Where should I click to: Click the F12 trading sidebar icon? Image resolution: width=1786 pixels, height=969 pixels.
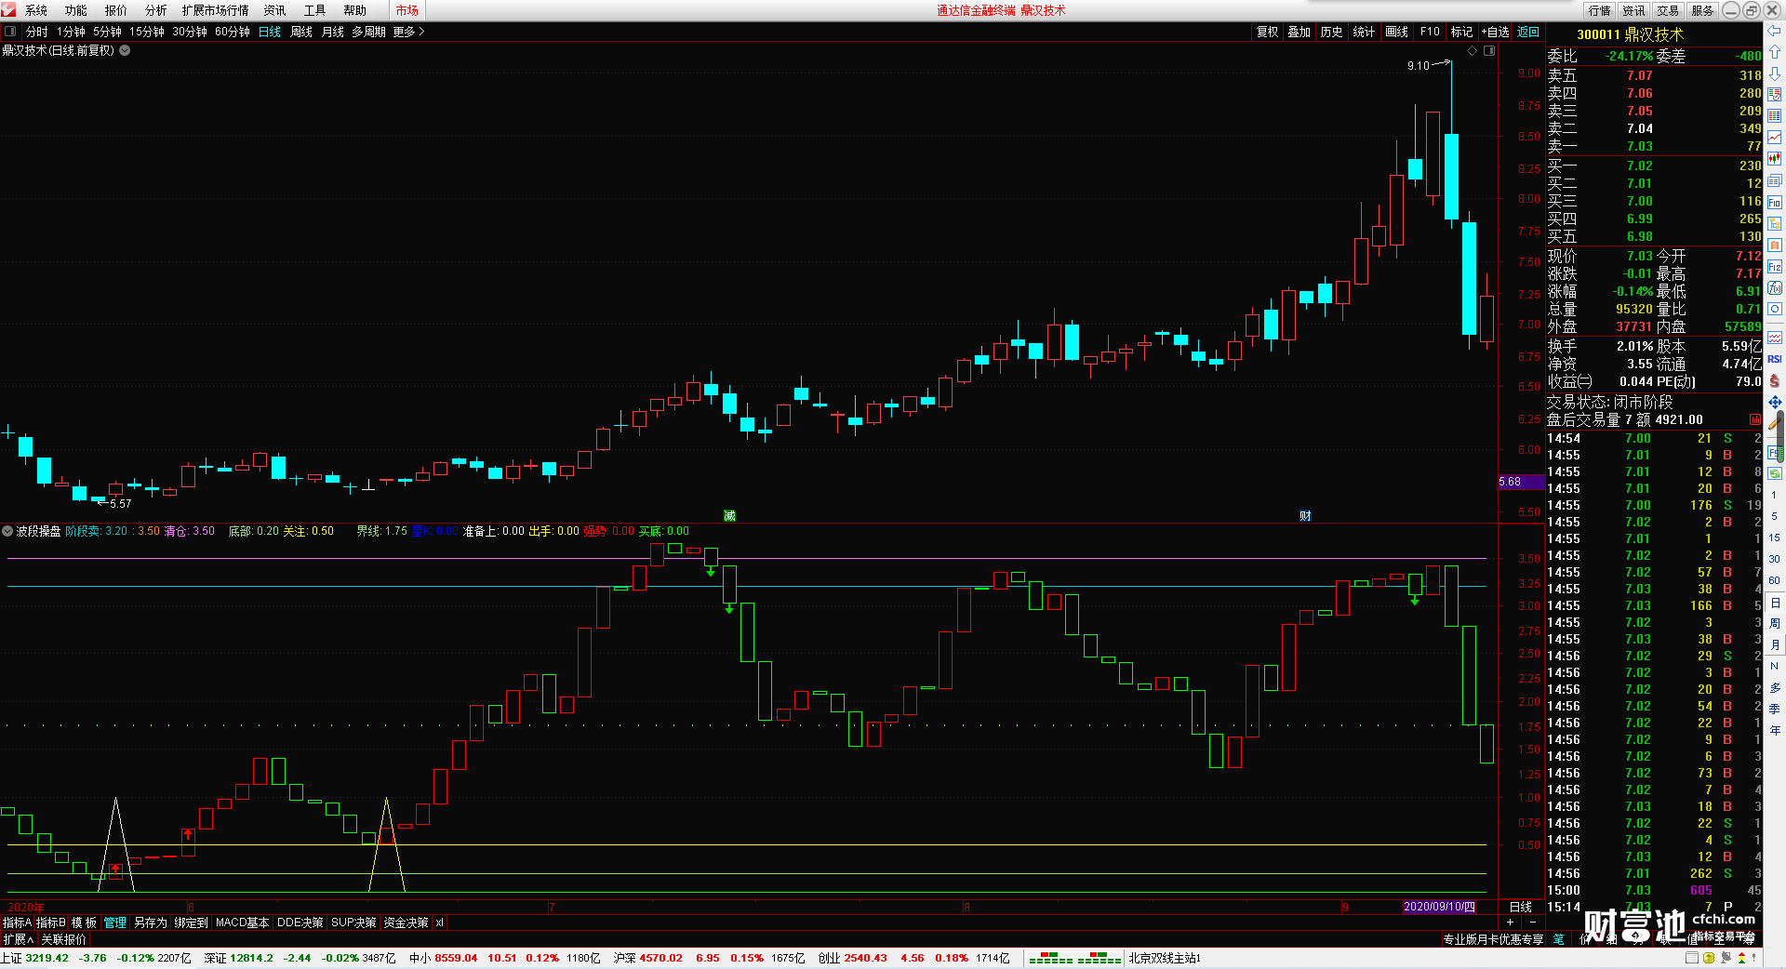pos(1775,266)
